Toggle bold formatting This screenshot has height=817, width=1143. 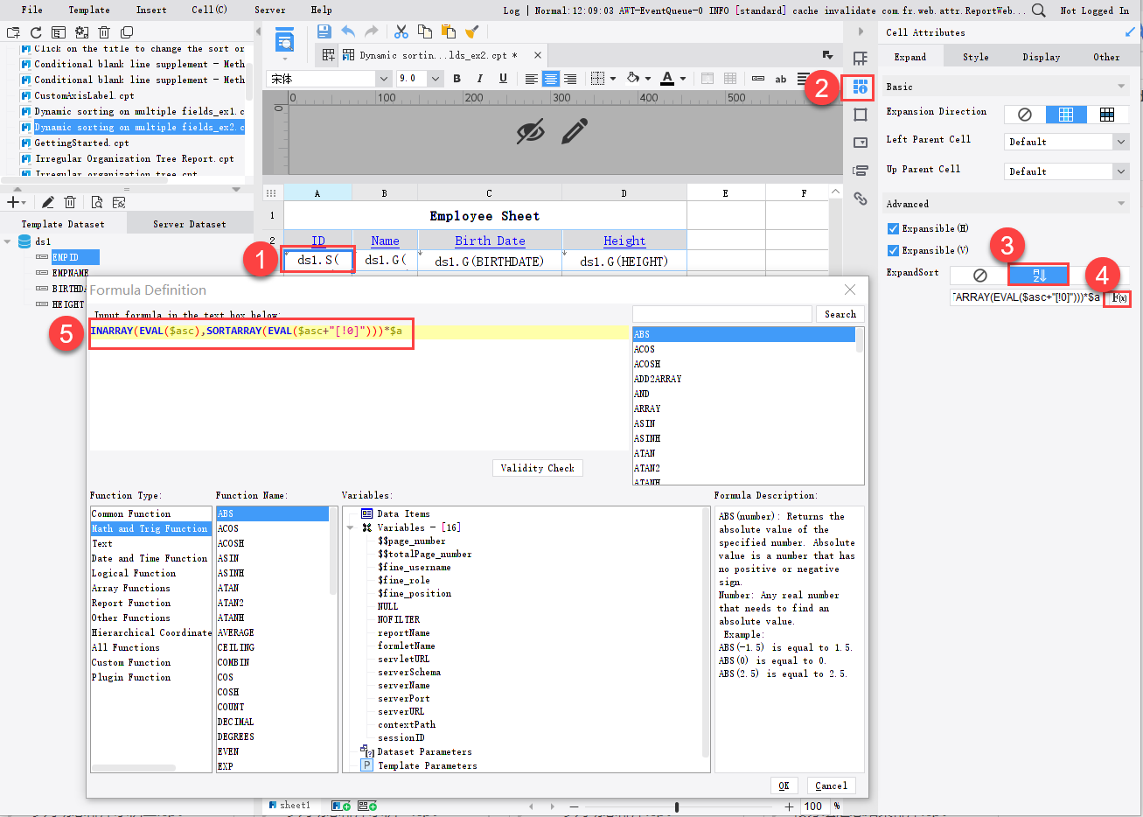click(x=457, y=79)
